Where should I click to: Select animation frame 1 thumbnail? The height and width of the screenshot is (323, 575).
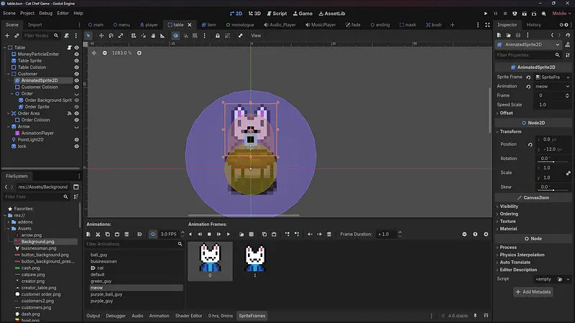tap(255, 260)
